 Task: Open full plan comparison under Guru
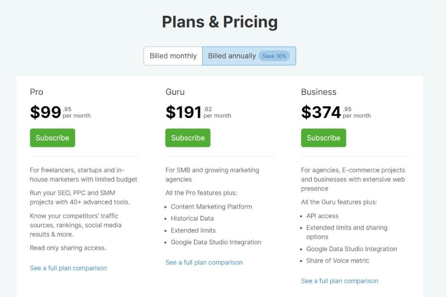tap(204, 262)
